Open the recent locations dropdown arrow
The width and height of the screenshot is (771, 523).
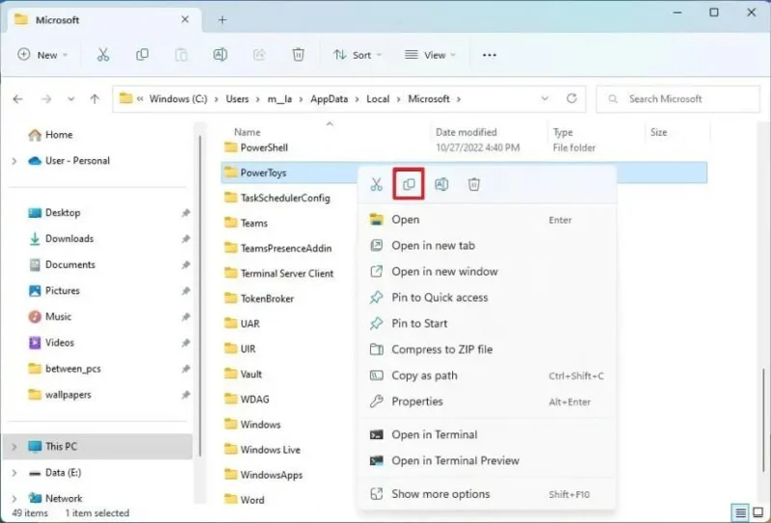pyautogui.click(x=70, y=99)
